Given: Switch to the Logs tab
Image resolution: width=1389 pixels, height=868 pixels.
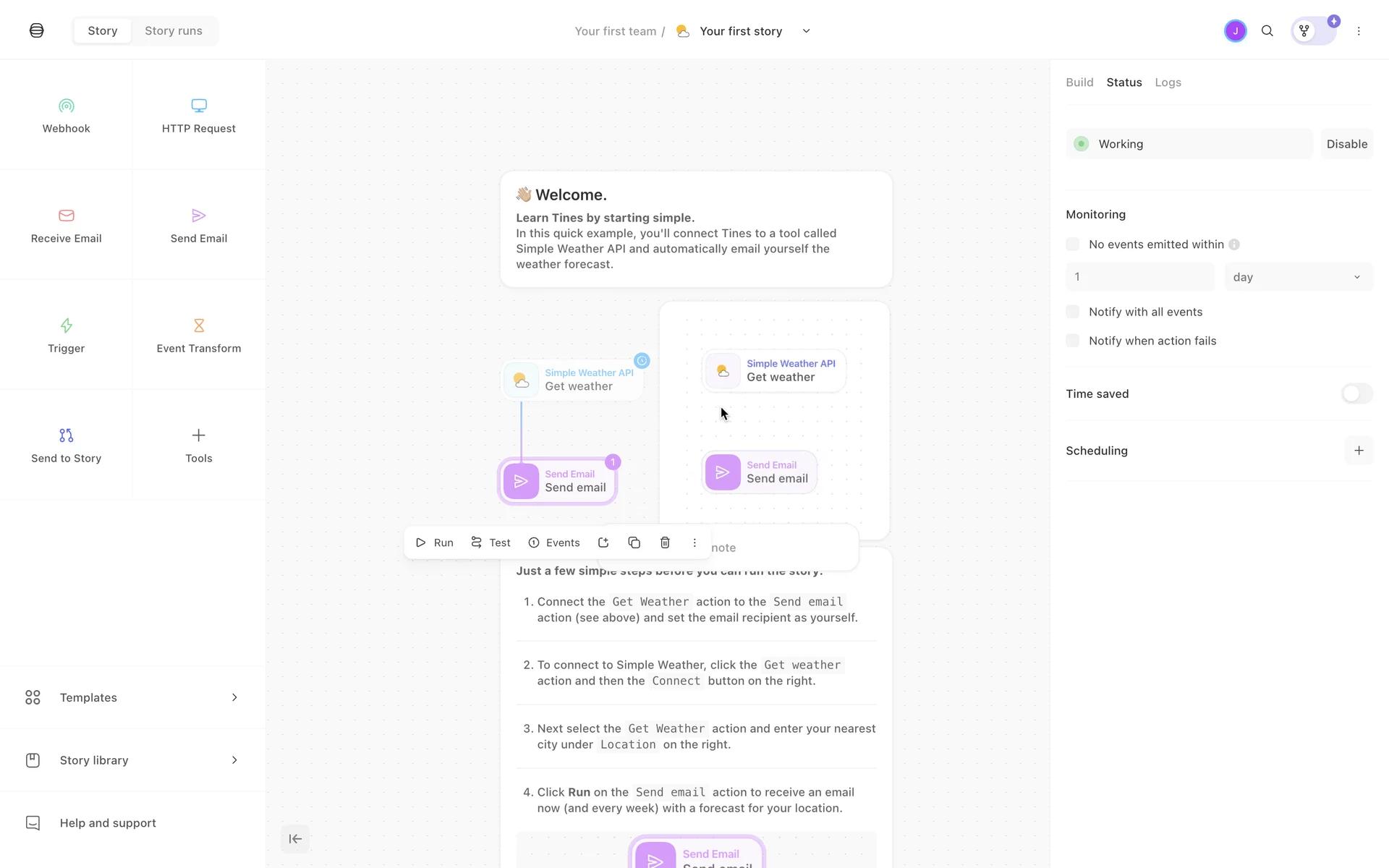Looking at the screenshot, I should coord(1168,82).
